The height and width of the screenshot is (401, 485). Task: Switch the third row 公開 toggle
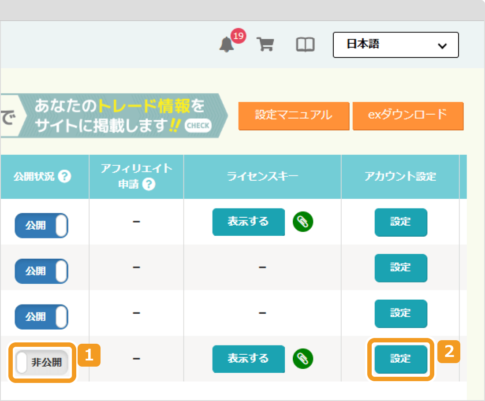tap(41, 316)
